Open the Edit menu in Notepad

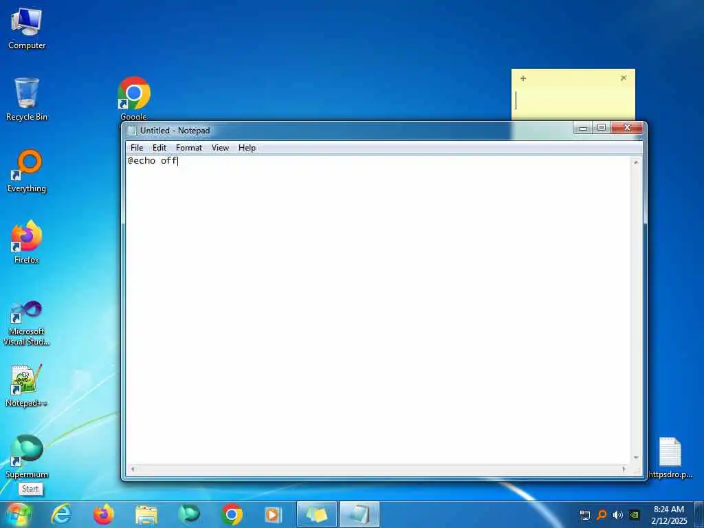(x=159, y=148)
